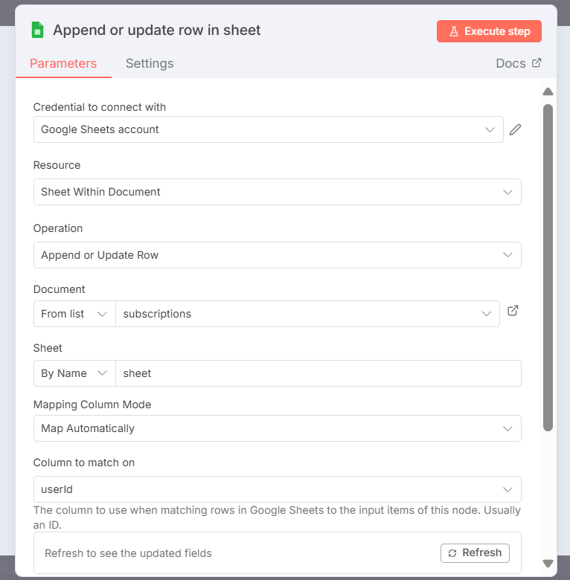This screenshot has height=580, width=570.
Task: Expand the Resource dropdown
Action: click(277, 192)
